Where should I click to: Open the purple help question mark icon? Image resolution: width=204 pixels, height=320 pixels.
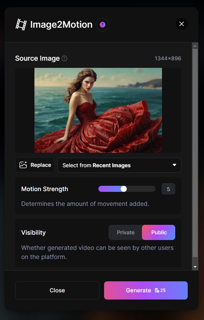103,25
